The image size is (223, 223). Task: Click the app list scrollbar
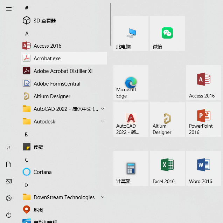point(111,24)
